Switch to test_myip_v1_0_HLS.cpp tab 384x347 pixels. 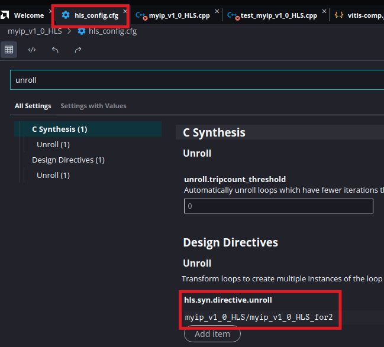click(278, 15)
